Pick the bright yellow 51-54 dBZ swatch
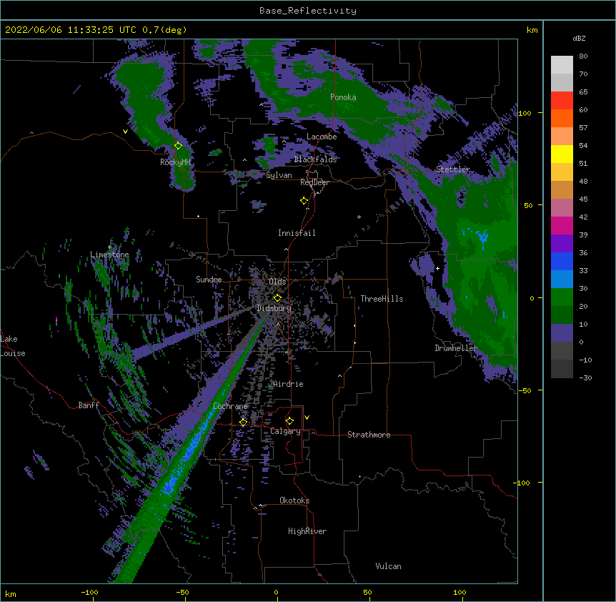Image resolution: width=616 pixels, height=602 pixels. coord(562,154)
